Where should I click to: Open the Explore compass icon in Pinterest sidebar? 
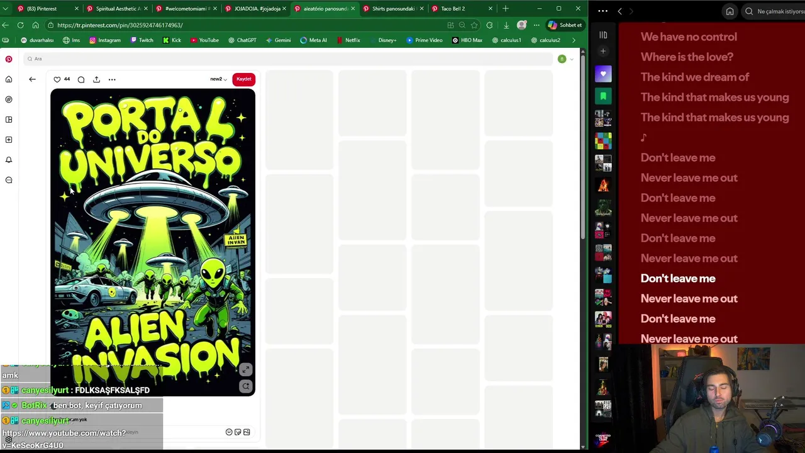point(9,99)
